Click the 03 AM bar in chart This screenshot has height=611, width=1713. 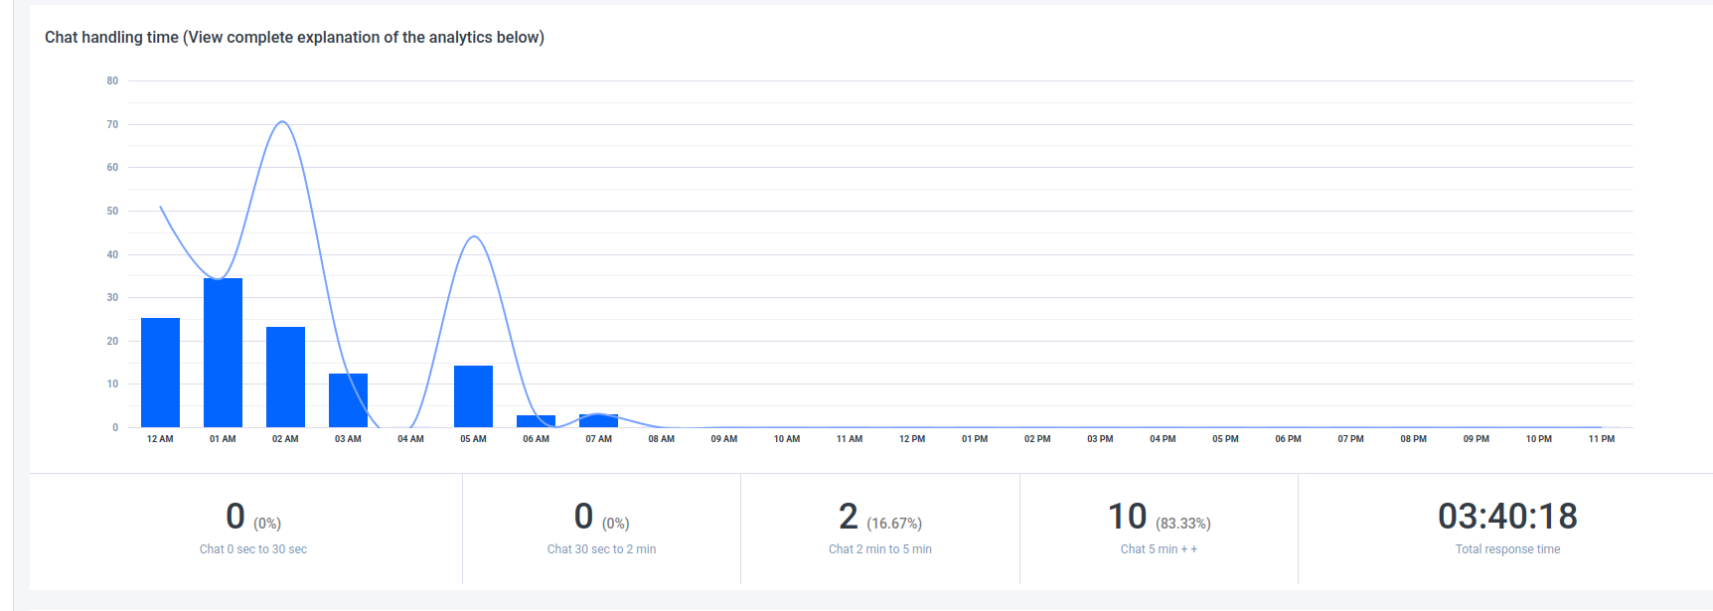348,400
